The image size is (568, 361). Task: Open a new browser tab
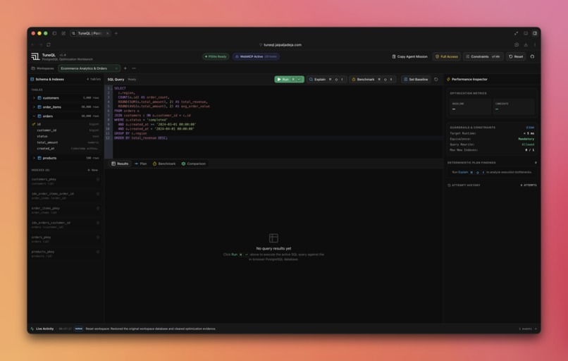pos(116,33)
